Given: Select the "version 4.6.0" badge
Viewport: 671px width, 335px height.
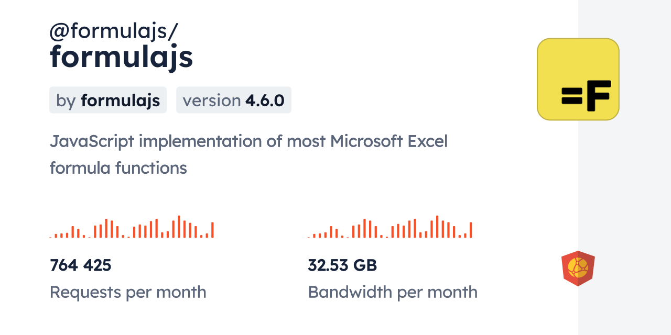Looking at the screenshot, I should (233, 100).
